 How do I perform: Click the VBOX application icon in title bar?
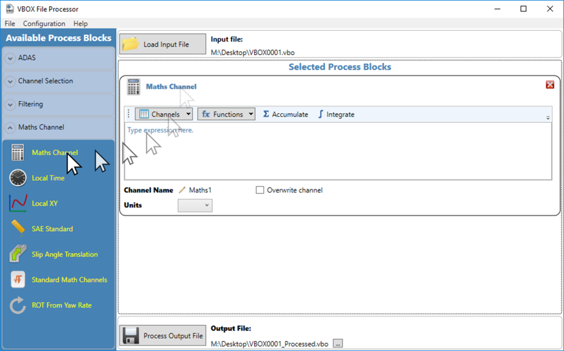(10, 9)
